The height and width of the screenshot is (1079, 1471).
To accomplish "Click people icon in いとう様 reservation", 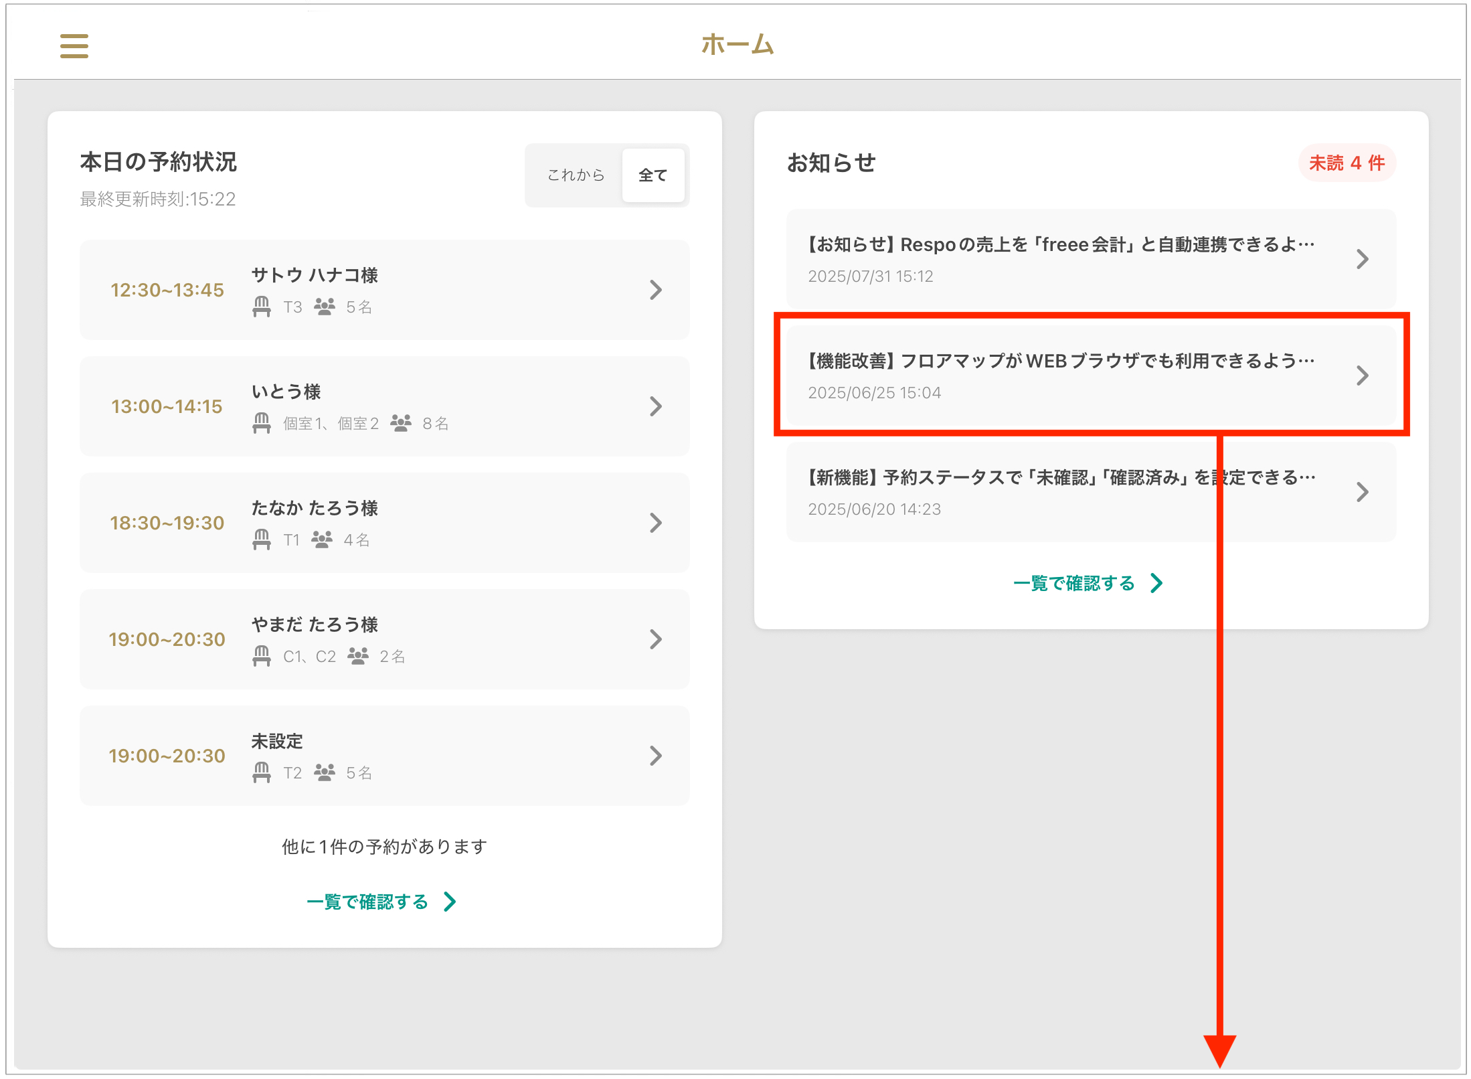I will pyautogui.click(x=401, y=423).
